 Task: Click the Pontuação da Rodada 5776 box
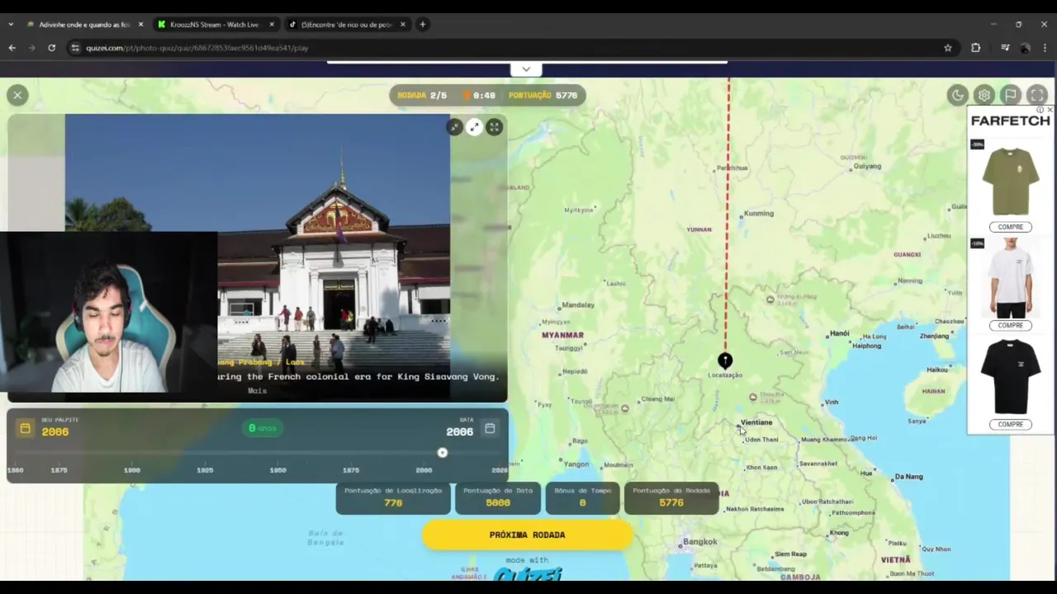[671, 497]
